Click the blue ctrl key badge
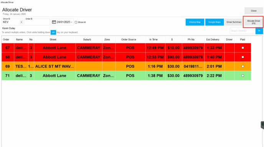The width and height of the screenshot is (264, 147). pyautogui.click(x=53, y=32)
